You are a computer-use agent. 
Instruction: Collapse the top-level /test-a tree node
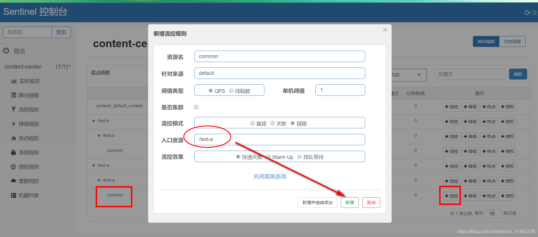point(93,166)
